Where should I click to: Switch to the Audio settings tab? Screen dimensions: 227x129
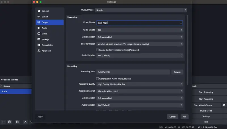click(50, 28)
